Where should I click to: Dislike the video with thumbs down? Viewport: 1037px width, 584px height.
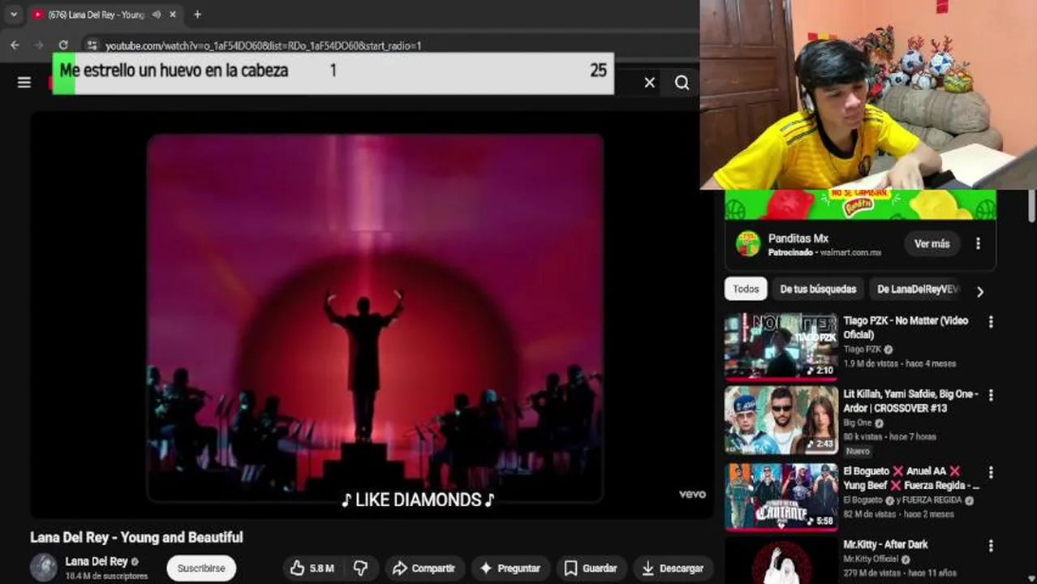coord(360,569)
